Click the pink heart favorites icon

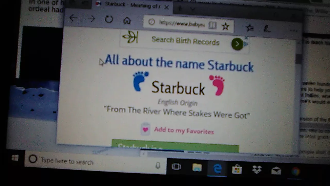[145, 129]
